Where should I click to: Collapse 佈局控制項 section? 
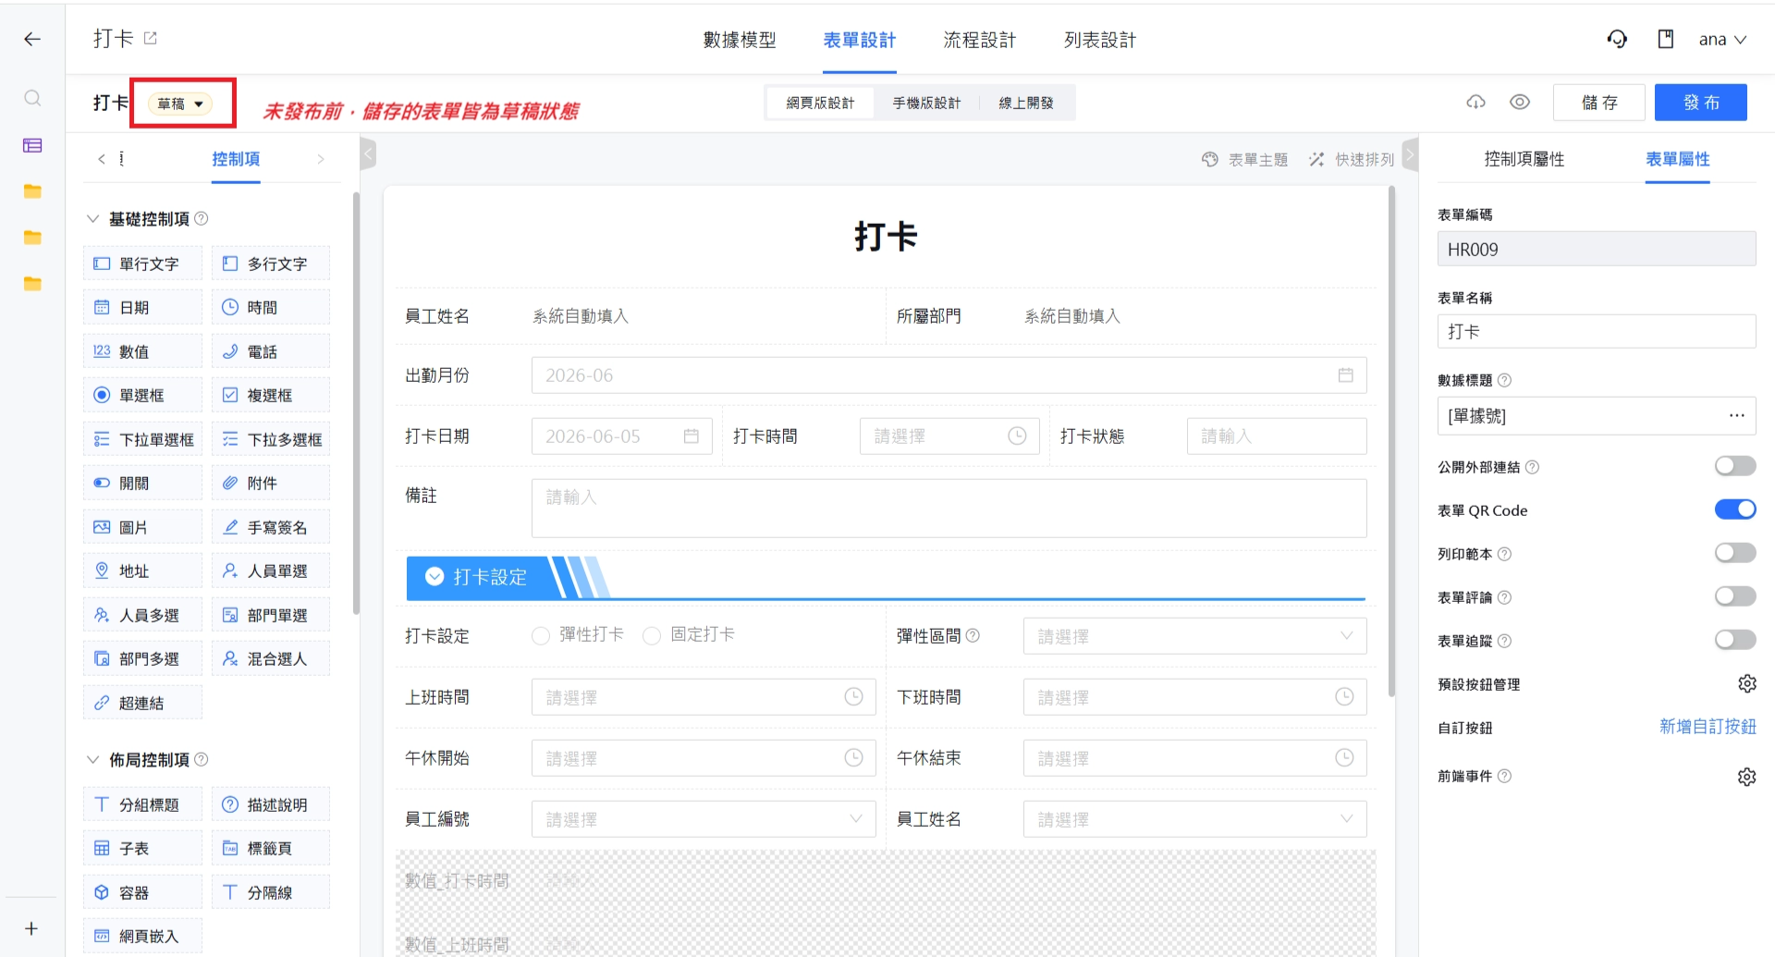[92, 760]
